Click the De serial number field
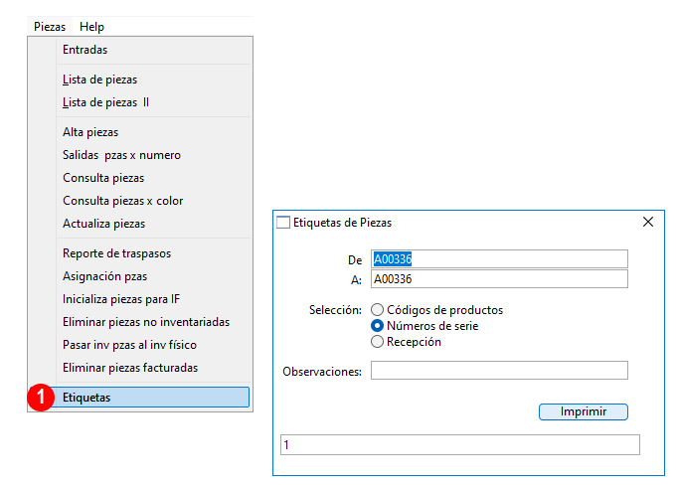The height and width of the screenshot is (488, 679). click(499, 259)
